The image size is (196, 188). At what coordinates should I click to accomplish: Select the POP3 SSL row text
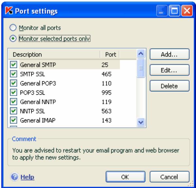pos(32,93)
